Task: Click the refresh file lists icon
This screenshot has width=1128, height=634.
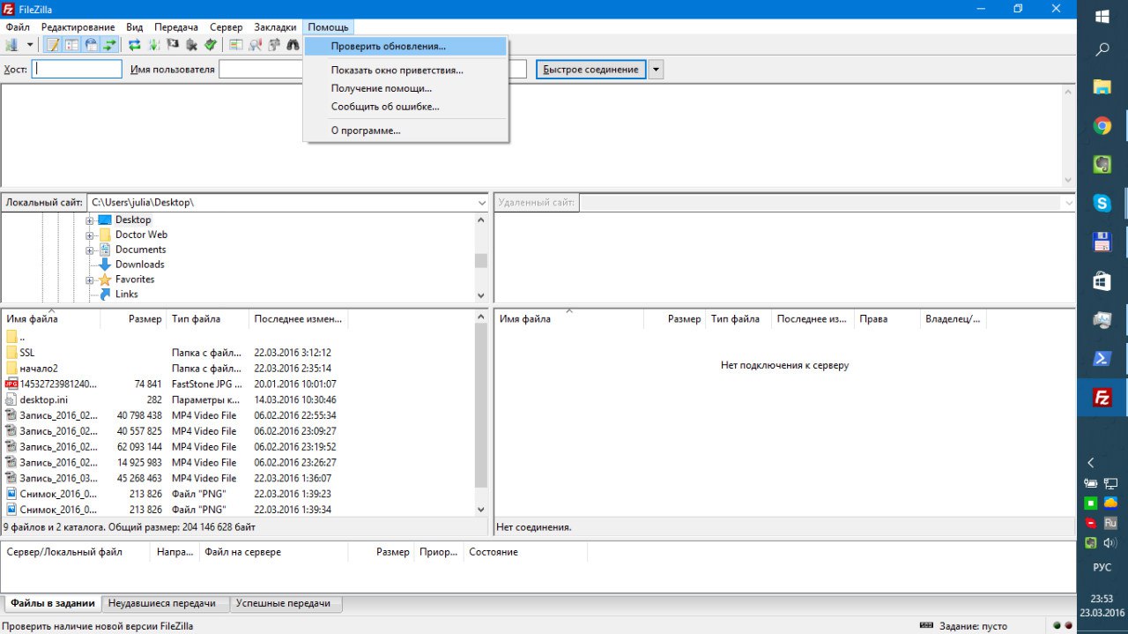Action: (135, 45)
